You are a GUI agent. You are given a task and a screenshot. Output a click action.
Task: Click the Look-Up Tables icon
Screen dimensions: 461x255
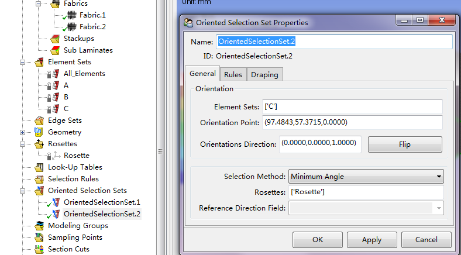[x=39, y=167]
